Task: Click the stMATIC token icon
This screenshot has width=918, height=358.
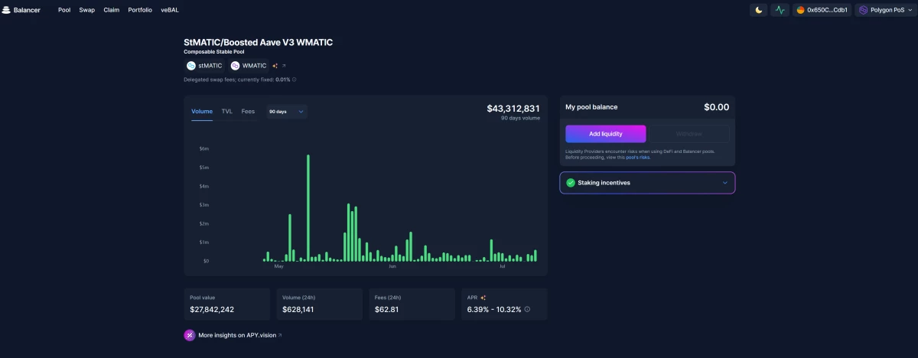Action: pyautogui.click(x=191, y=66)
